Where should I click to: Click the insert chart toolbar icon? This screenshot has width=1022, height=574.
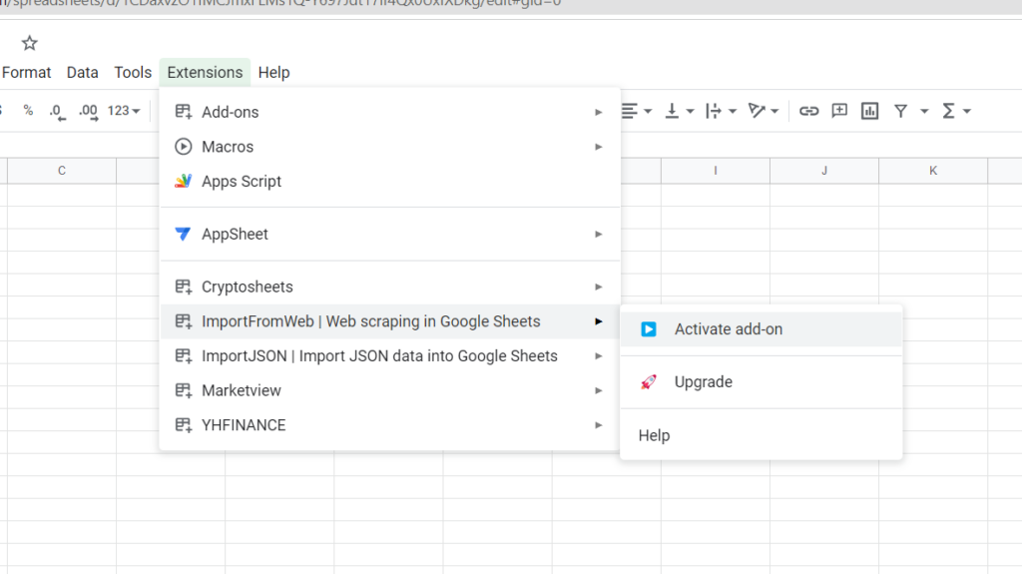click(x=869, y=111)
